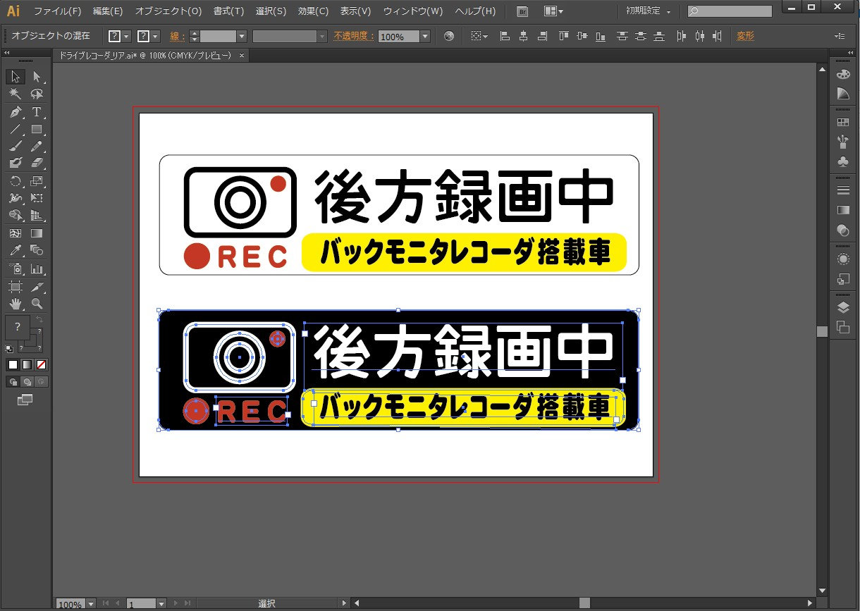Switch to Draw Normal mode
Viewport: 860px width, 611px height.
(13, 381)
